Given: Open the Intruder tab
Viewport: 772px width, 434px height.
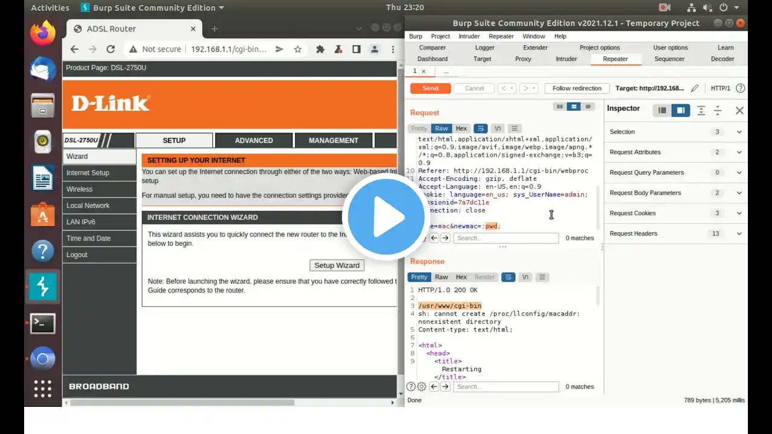Looking at the screenshot, I should pos(566,59).
